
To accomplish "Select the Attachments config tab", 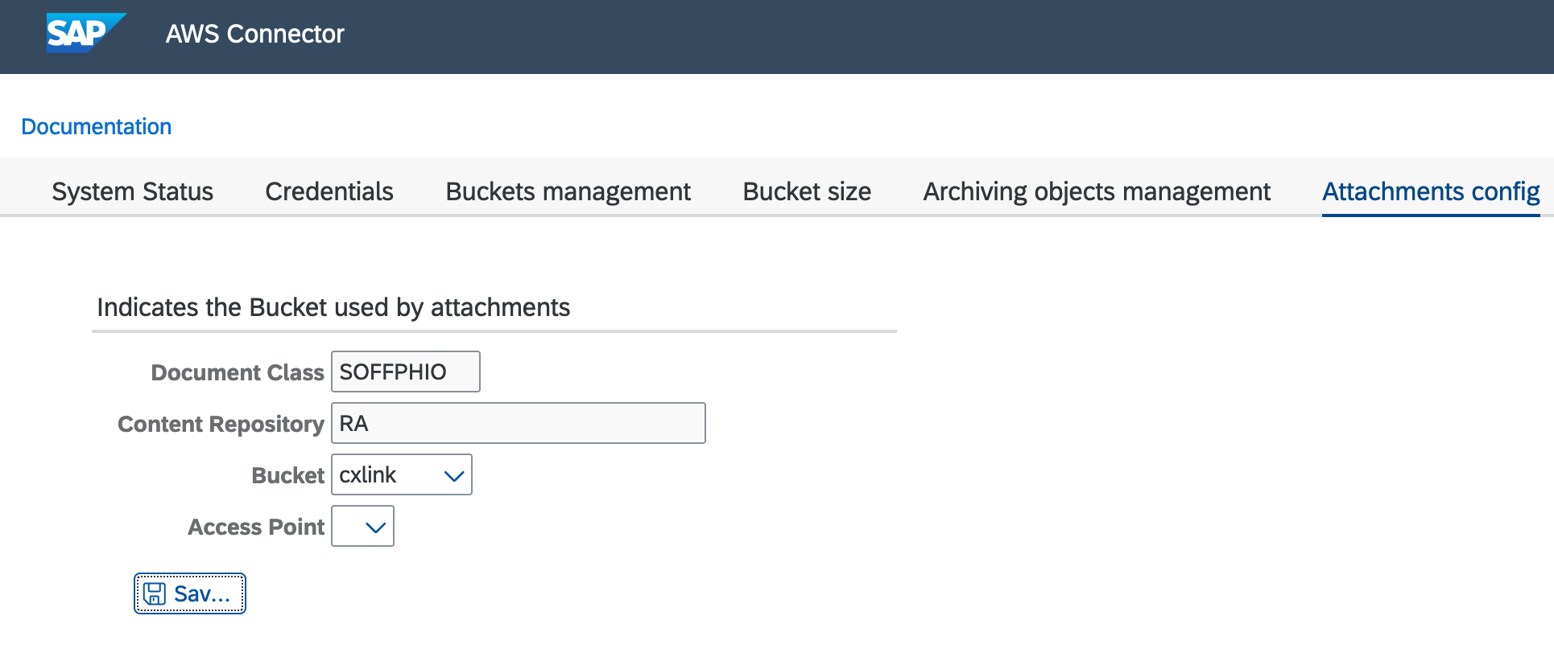I will coord(1430,191).
